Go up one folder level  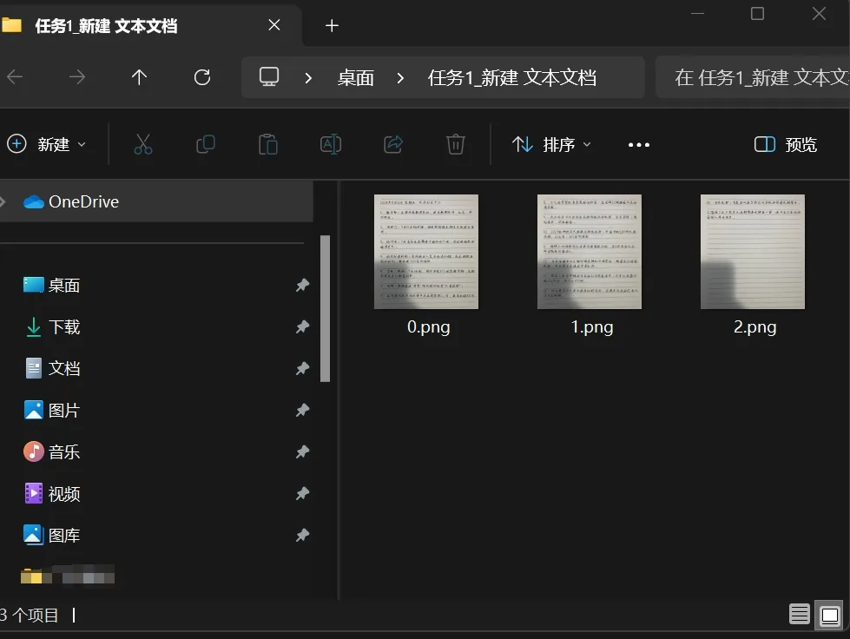click(139, 77)
